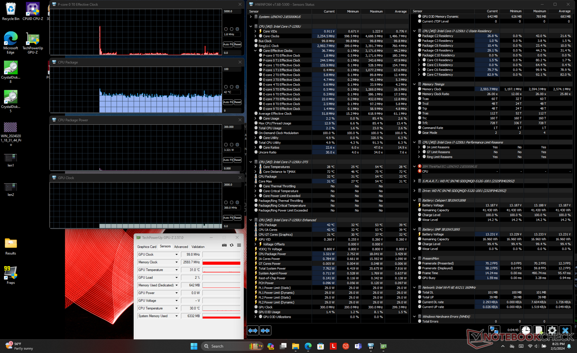The height and width of the screenshot is (353, 577).
Task: Open GPU Temperature dropdown in GPU-Z
Action: pyautogui.click(x=176, y=270)
